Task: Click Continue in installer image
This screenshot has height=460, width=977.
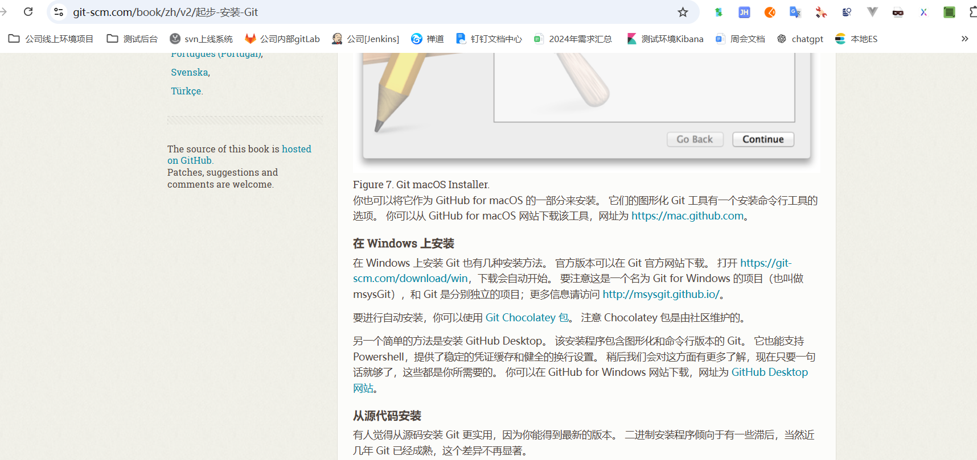Action: (x=763, y=139)
